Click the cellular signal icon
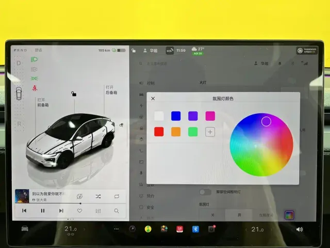The image size is (330, 248). coord(305,63)
